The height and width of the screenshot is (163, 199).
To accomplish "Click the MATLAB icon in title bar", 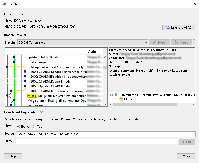I will pos(4,4).
